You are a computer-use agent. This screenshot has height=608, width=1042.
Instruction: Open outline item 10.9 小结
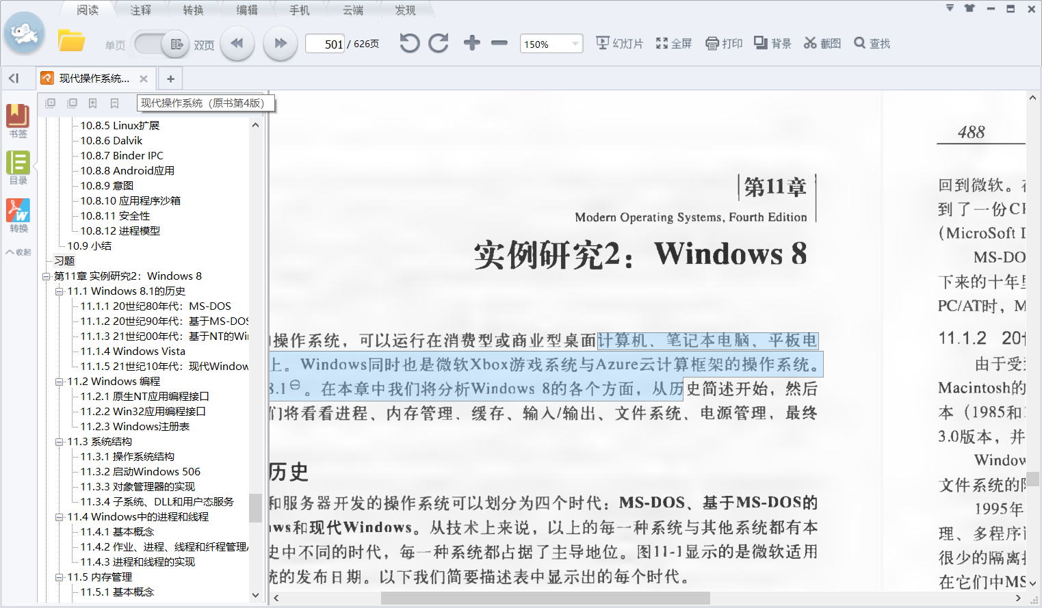(89, 246)
